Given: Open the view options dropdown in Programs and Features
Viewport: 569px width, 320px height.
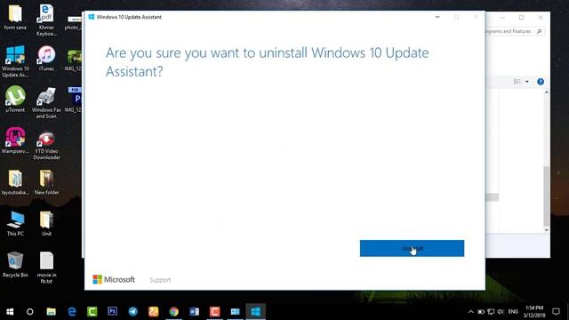Looking at the screenshot, I should point(527,82).
